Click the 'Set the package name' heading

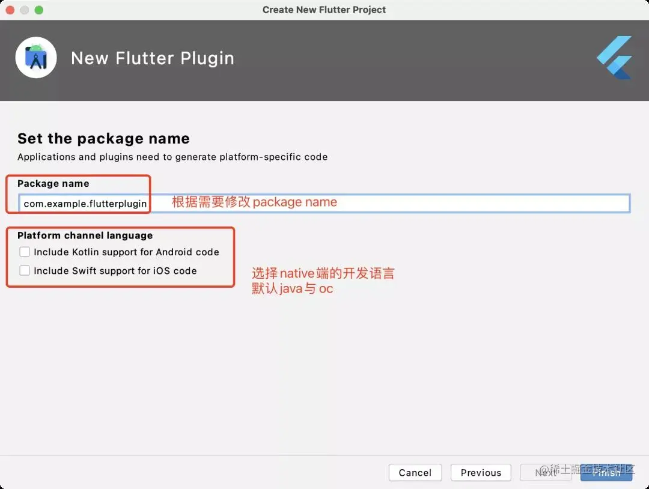pyautogui.click(x=103, y=138)
